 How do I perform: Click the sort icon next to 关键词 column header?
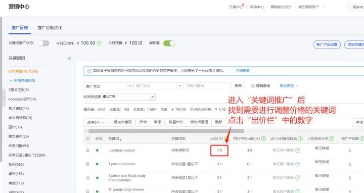pyautogui.click(x=121, y=139)
